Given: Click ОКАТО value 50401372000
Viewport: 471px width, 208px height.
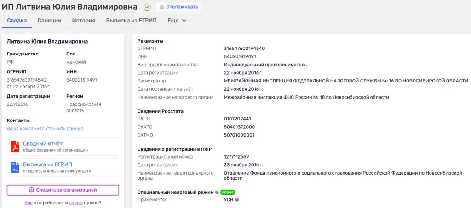Looking at the screenshot, I should 239,127.
